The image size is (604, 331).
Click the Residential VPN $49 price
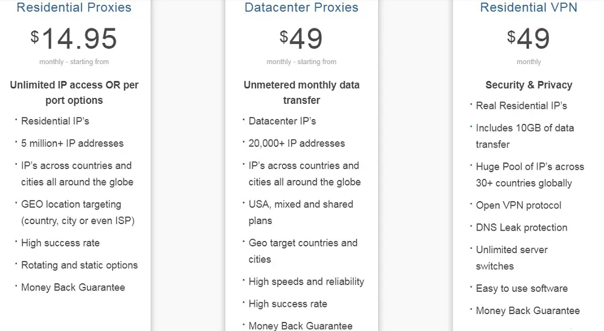pyautogui.click(x=528, y=39)
